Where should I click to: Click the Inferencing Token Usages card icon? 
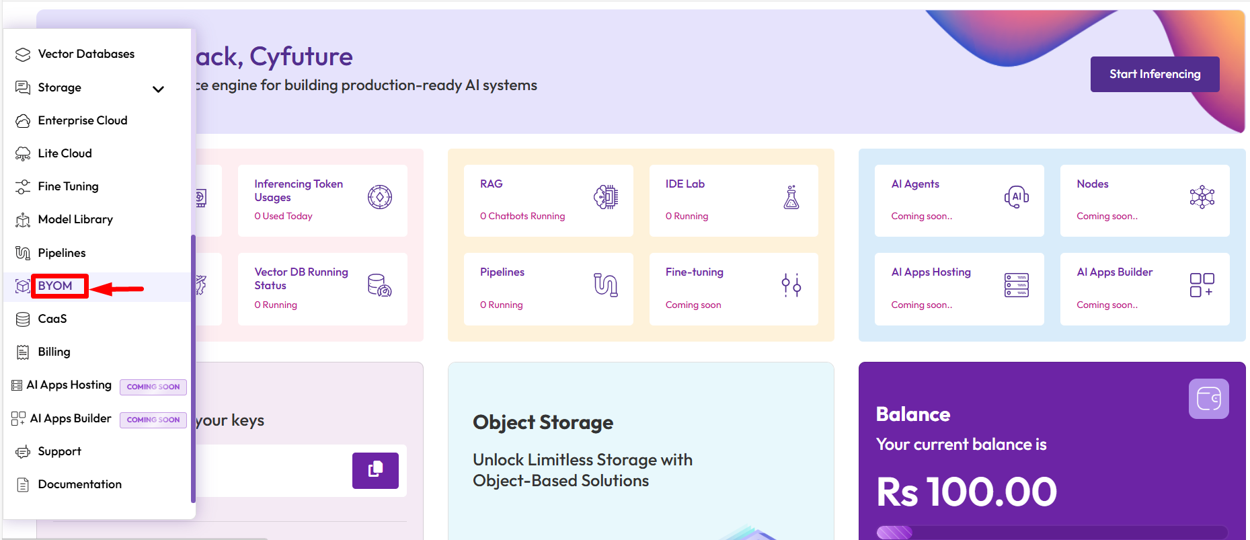[380, 197]
